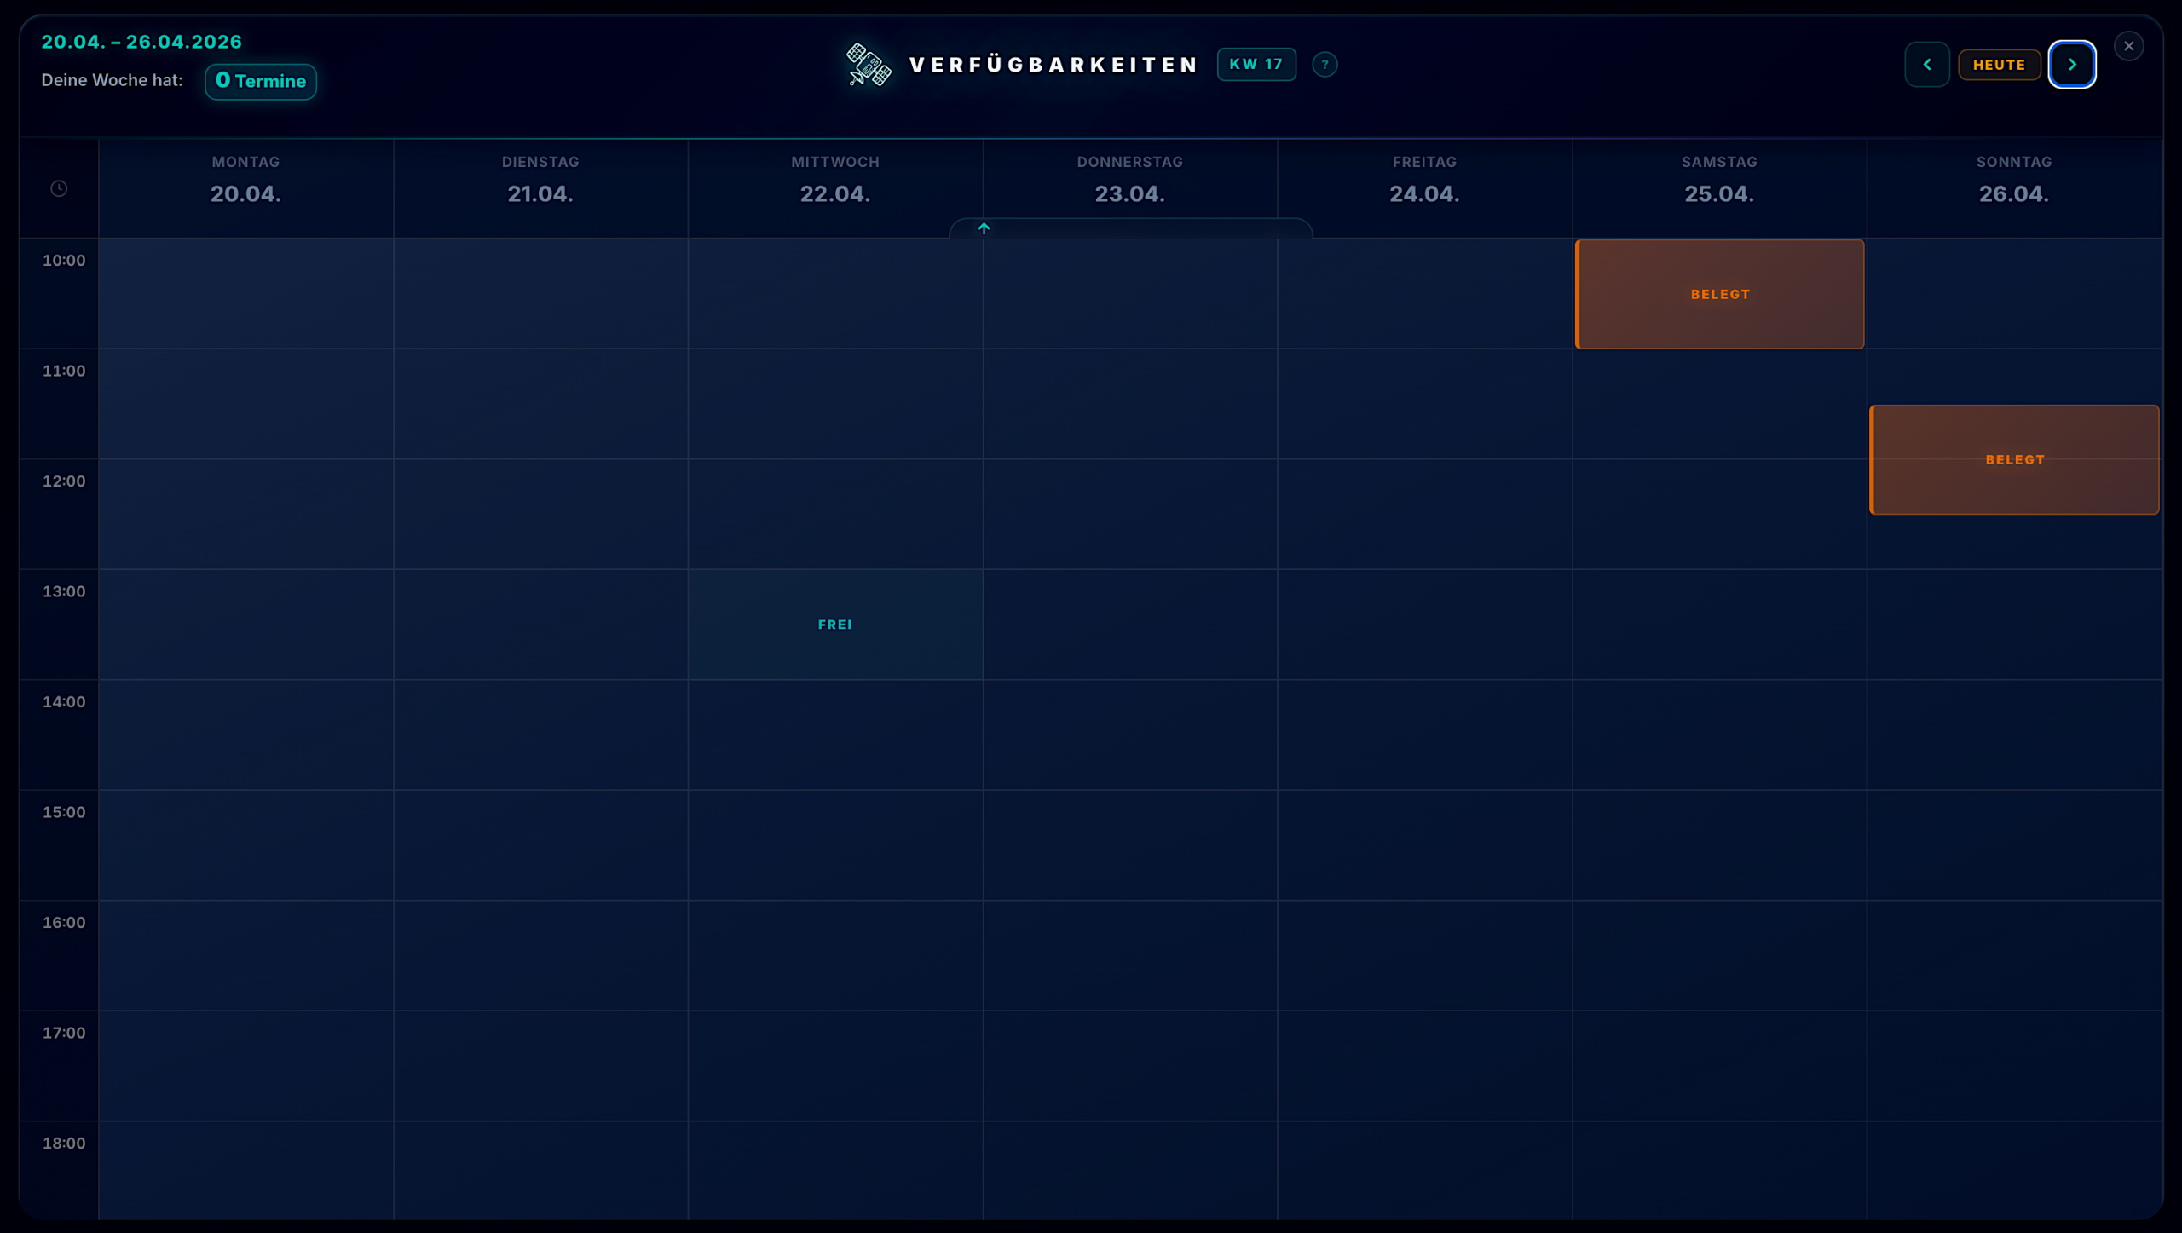
Task: Click the date range 20.04. – 26.04.2026
Action: click(141, 42)
